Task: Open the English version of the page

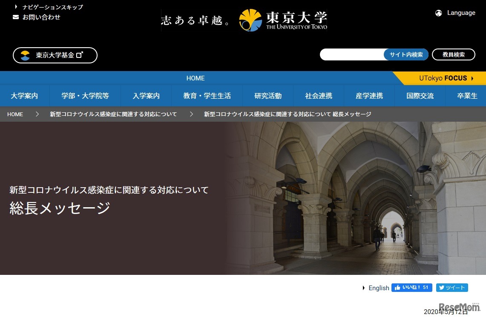Action: (x=378, y=288)
